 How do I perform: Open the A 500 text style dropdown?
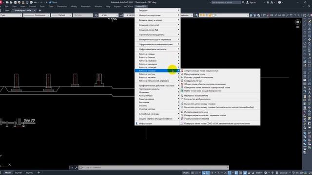click(x=109, y=15)
